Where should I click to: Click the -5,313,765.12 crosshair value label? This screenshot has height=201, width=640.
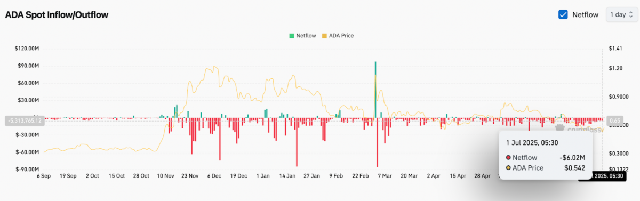click(23, 121)
